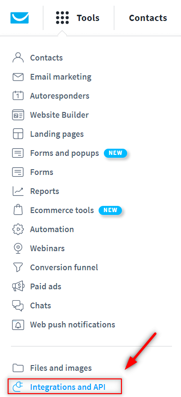Select Forms and popups menu item
This screenshot has width=181, height=397.
[x=65, y=153]
